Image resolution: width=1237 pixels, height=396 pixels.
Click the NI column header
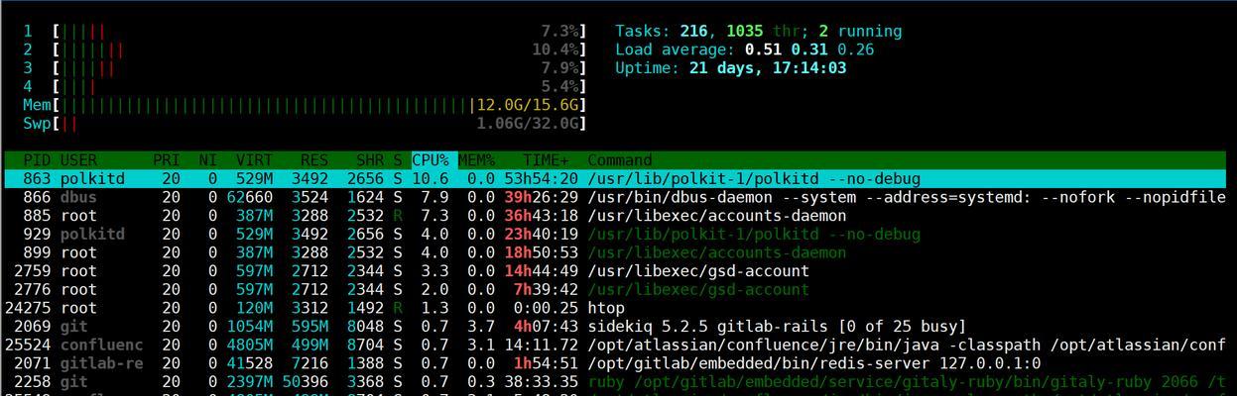(207, 160)
